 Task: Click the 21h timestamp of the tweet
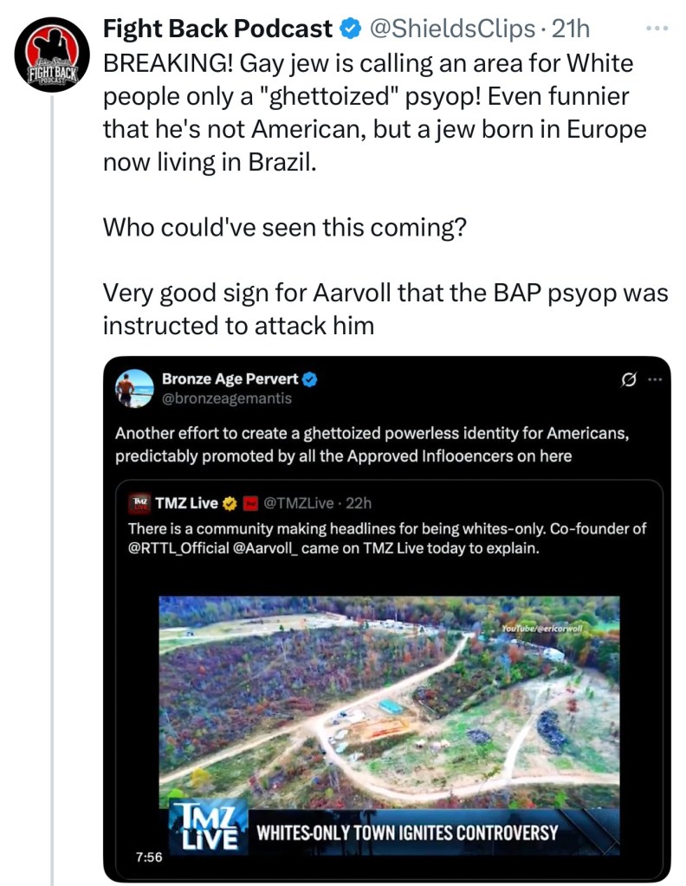click(571, 29)
